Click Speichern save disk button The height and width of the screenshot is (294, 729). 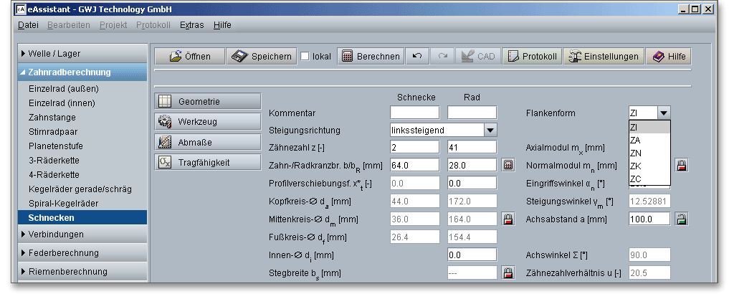(262, 57)
